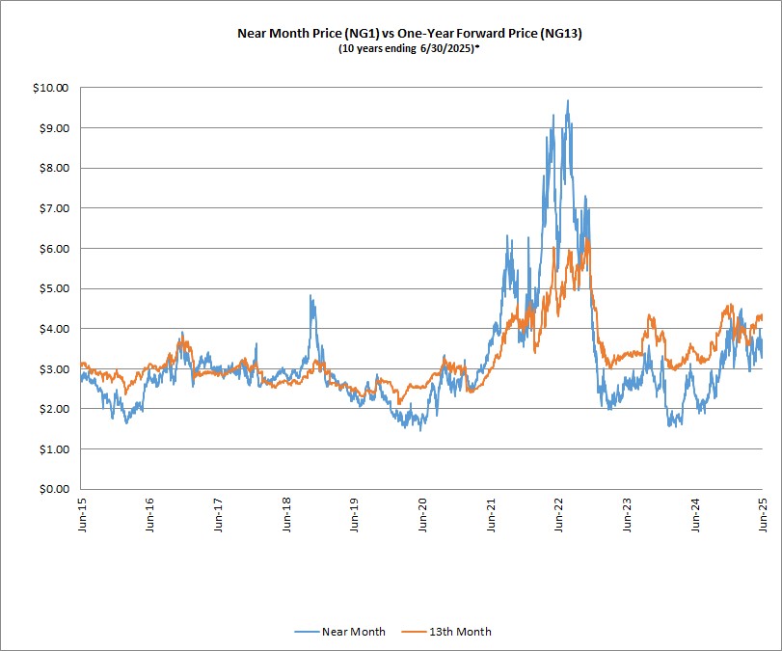The width and height of the screenshot is (782, 651).
Task: Click the $9.00 y-axis label
Action: tap(54, 128)
